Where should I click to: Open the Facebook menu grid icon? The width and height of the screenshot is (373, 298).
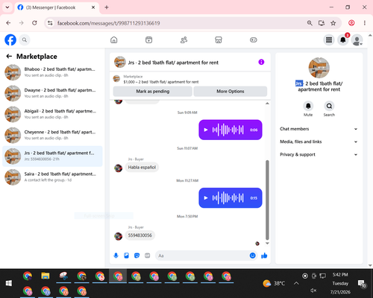[329, 39]
